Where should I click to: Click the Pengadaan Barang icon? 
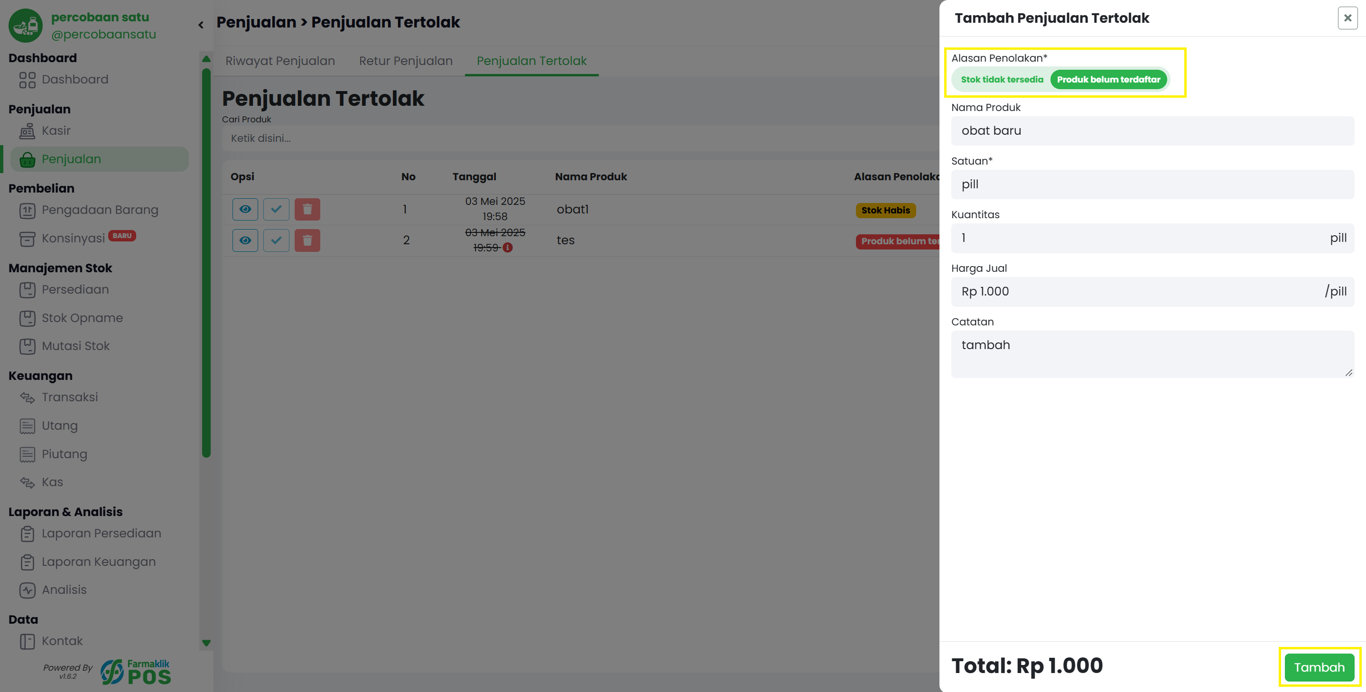27,211
